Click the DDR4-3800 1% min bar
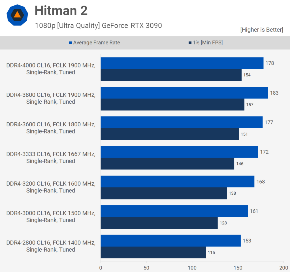The width and height of the screenshot is (290, 272). [x=172, y=105]
